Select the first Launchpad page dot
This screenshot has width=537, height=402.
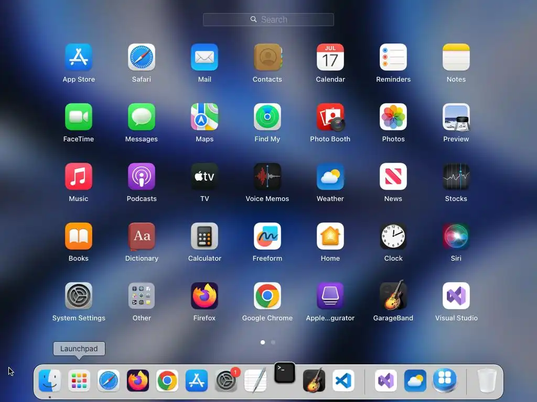(x=263, y=342)
